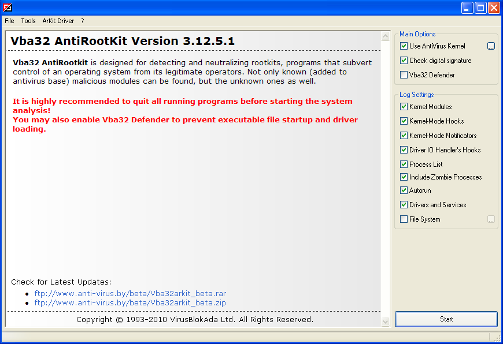Close the Vba32 AntiRootkit window
The image size is (503, 344).
click(494, 8)
